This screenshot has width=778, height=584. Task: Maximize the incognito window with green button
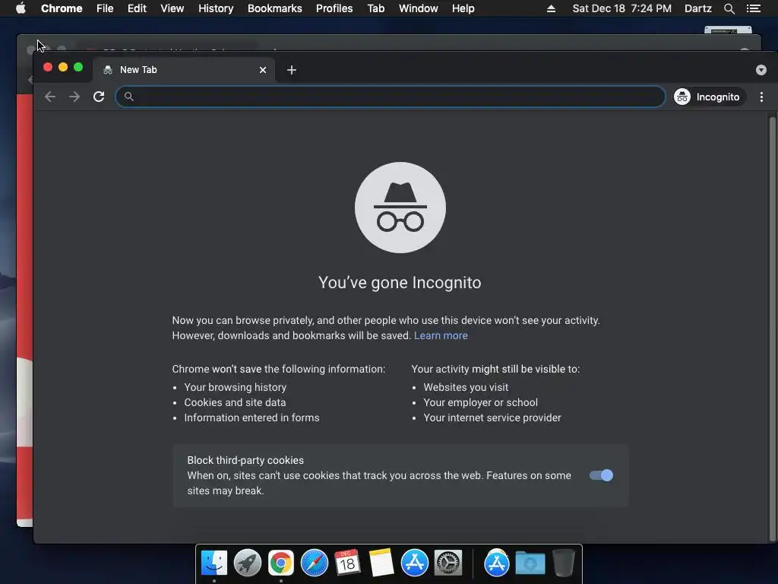click(x=78, y=67)
